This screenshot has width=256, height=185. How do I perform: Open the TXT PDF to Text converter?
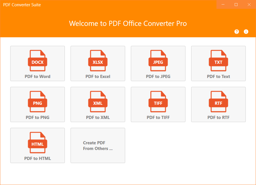[x=218, y=60]
